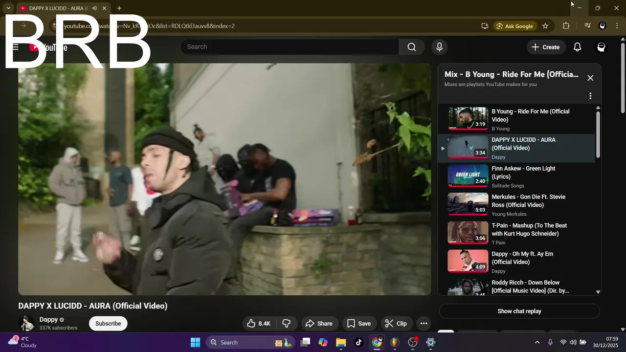Image resolution: width=626 pixels, height=352 pixels.
Task: Open FL Studio from the taskbar
Action: (395, 342)
